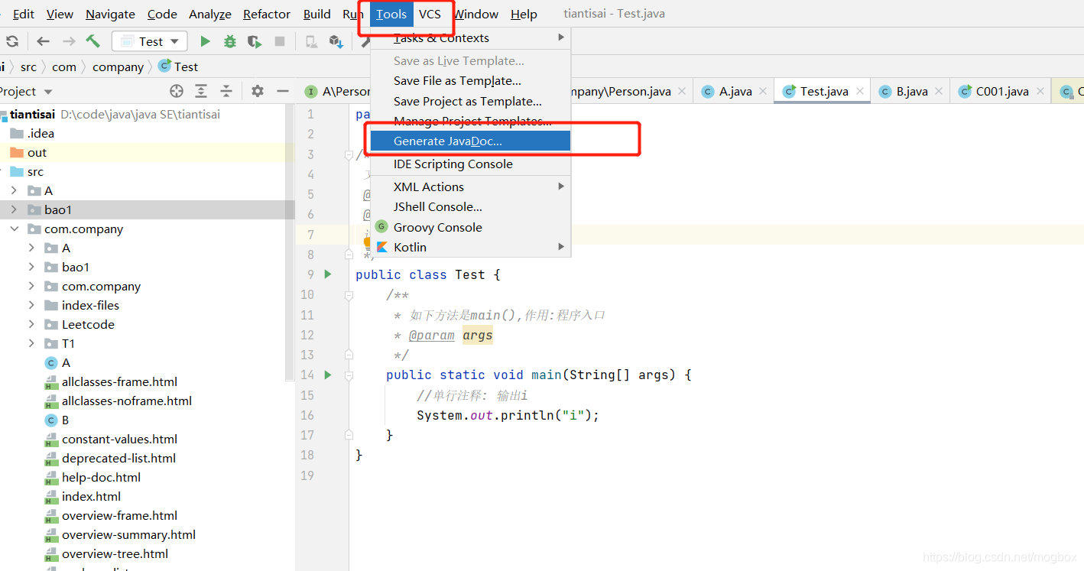Build project with the green hammer icon

pyautogui.click(x=92, y=41)
